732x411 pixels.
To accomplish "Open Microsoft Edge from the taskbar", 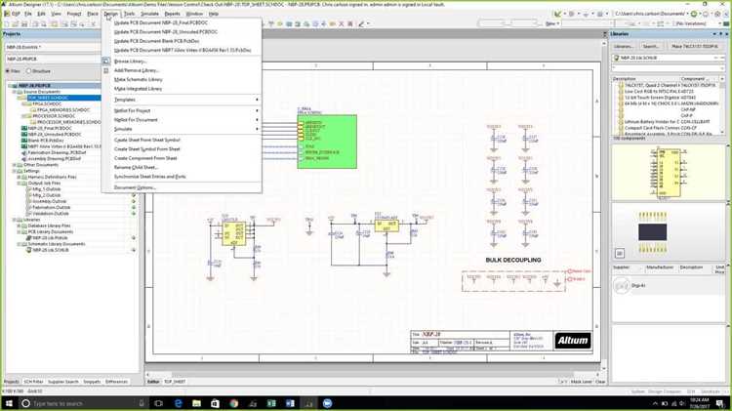I will coord(178,403).
